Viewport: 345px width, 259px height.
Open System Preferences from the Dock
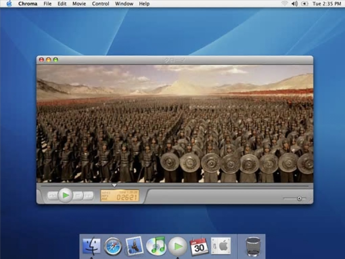click(x=221, y=245)
